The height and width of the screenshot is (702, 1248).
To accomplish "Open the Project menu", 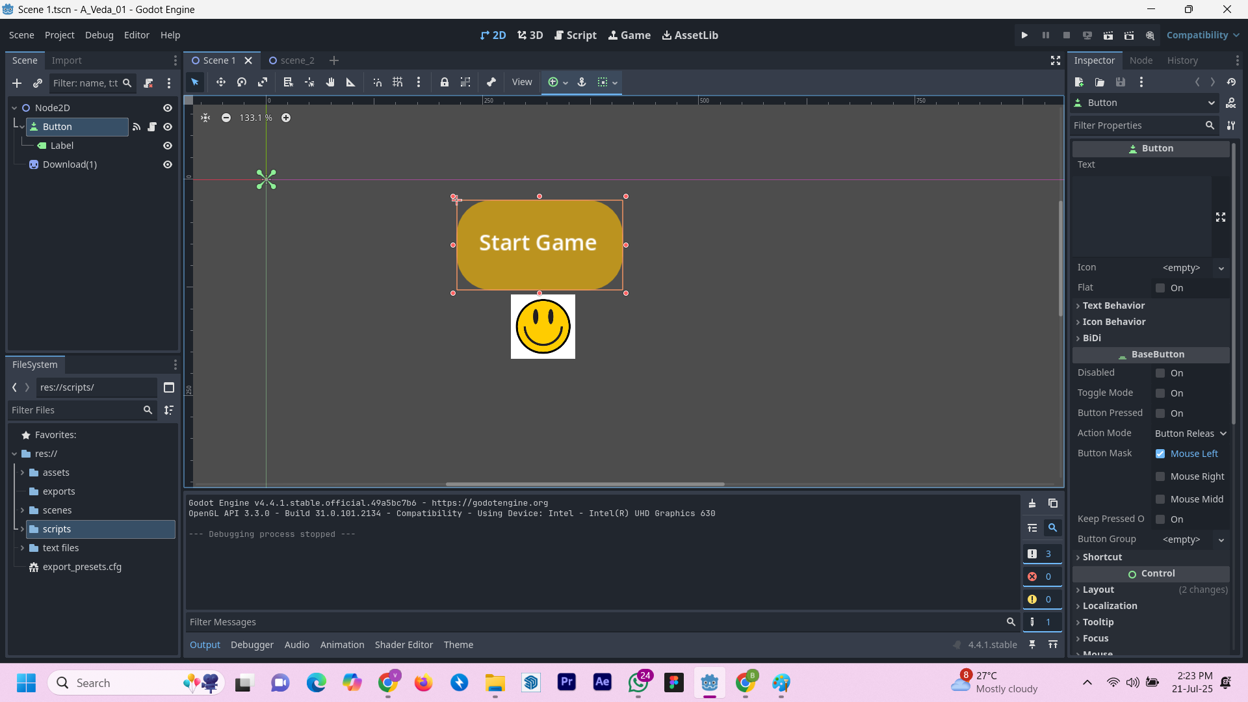I will (59, 35).
